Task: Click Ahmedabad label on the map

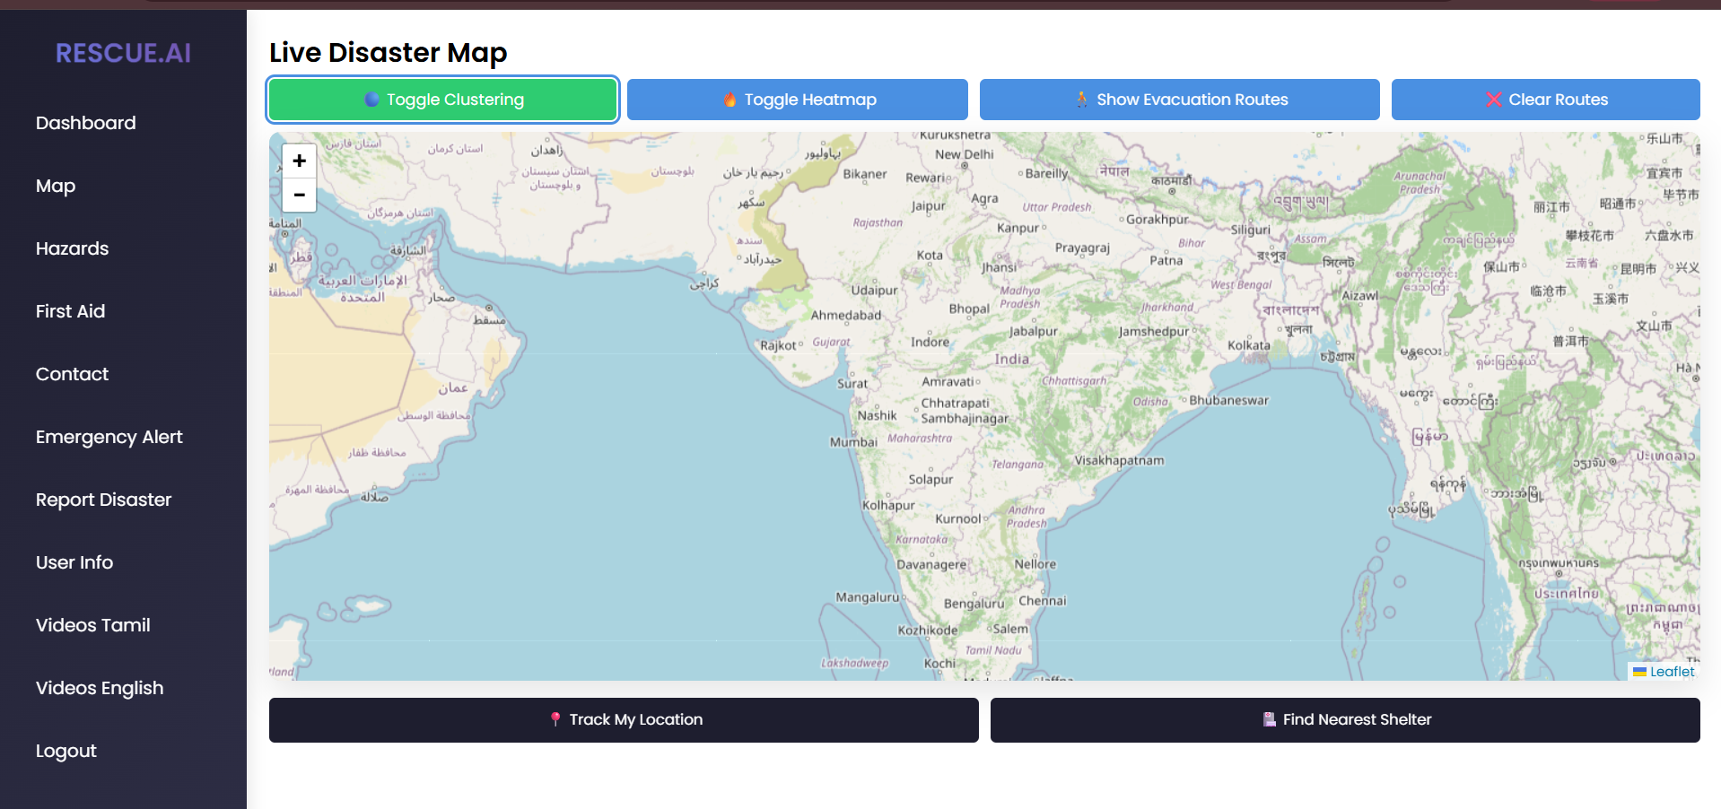Action: point(846,316)
